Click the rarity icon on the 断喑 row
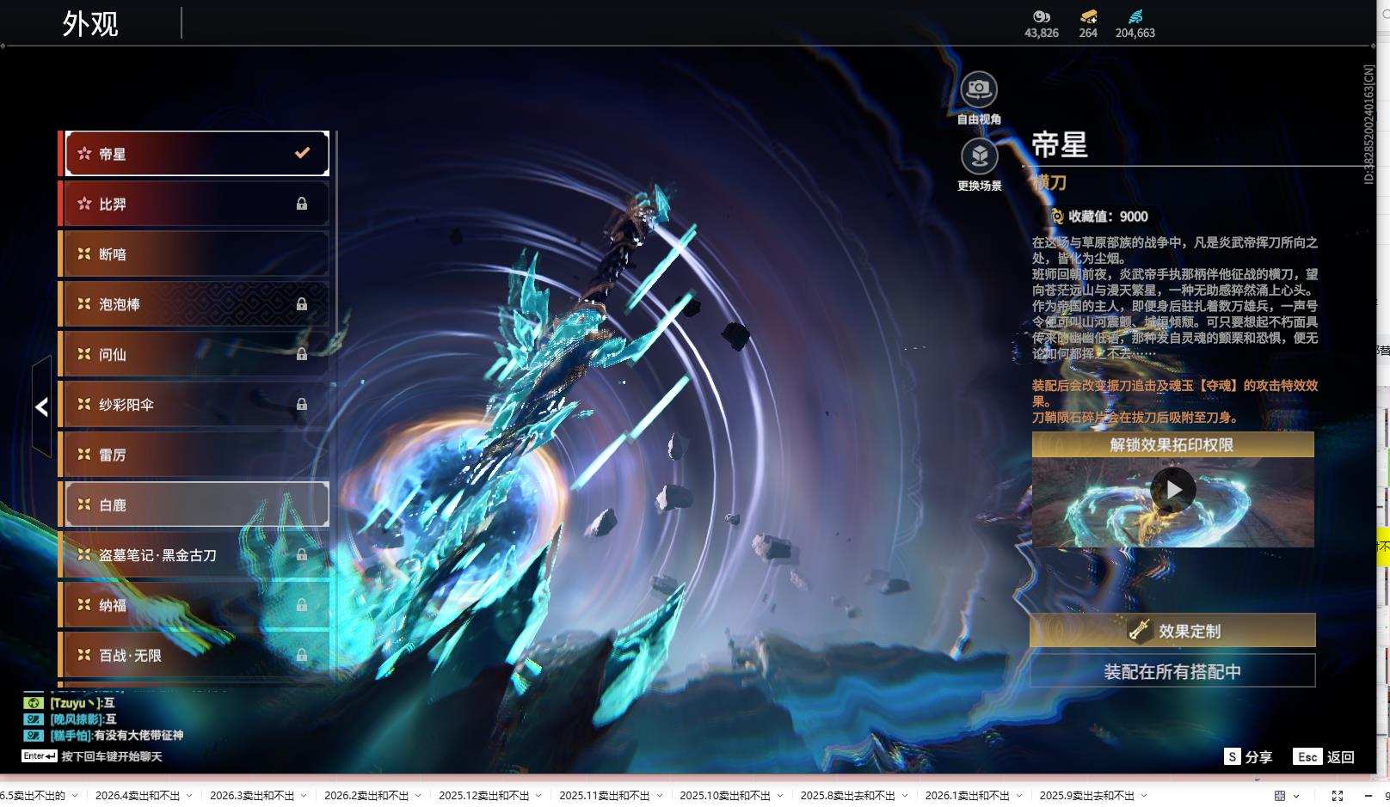This screenshot has width=1390, height=807. point(84,254)
